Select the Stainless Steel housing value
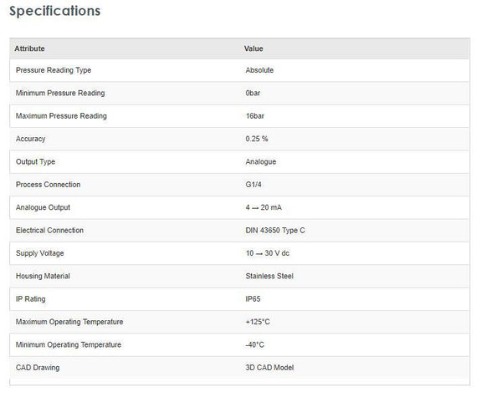 pyautogui.click(x=269, y=276)
